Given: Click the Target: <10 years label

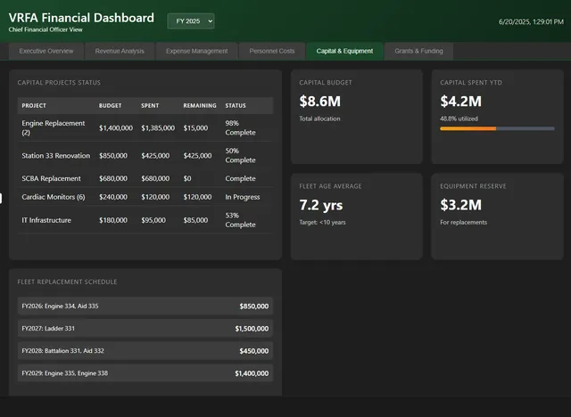Looking at the screenshot, I should pyautogui.click(x=322, y=223).
